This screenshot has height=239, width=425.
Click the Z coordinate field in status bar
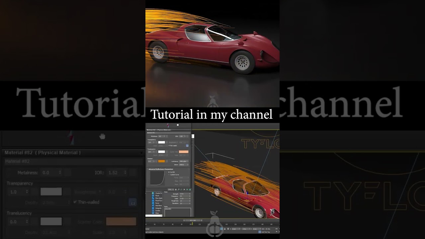[257, 229]
